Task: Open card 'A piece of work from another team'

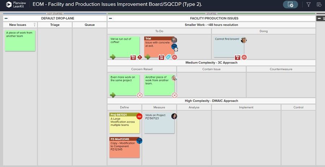Action: [x=20, y=41]
